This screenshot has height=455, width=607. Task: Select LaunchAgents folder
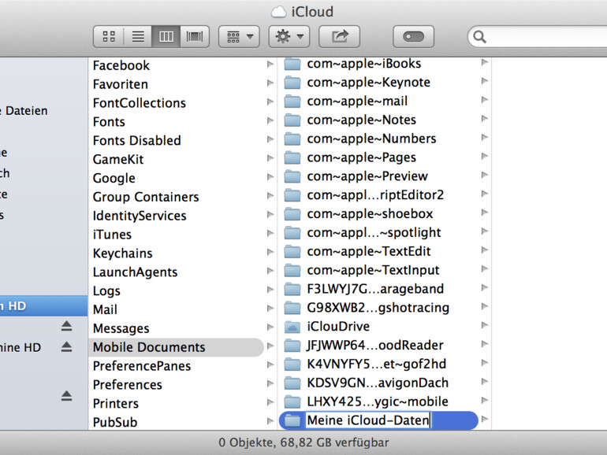click(x=135, y=272)
